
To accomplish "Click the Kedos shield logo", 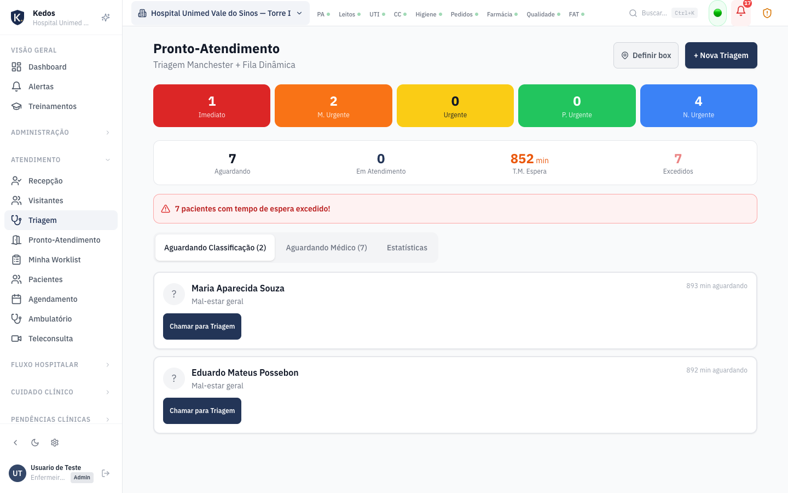I will [x=18, y=18].
